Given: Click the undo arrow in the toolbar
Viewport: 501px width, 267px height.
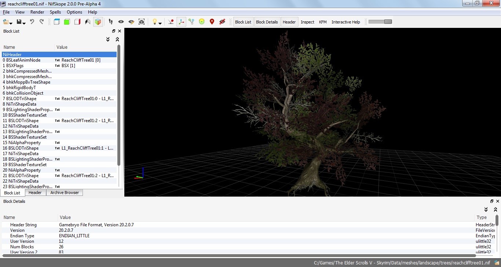Looking at the screenshot, I should click(x=32, y=22).
